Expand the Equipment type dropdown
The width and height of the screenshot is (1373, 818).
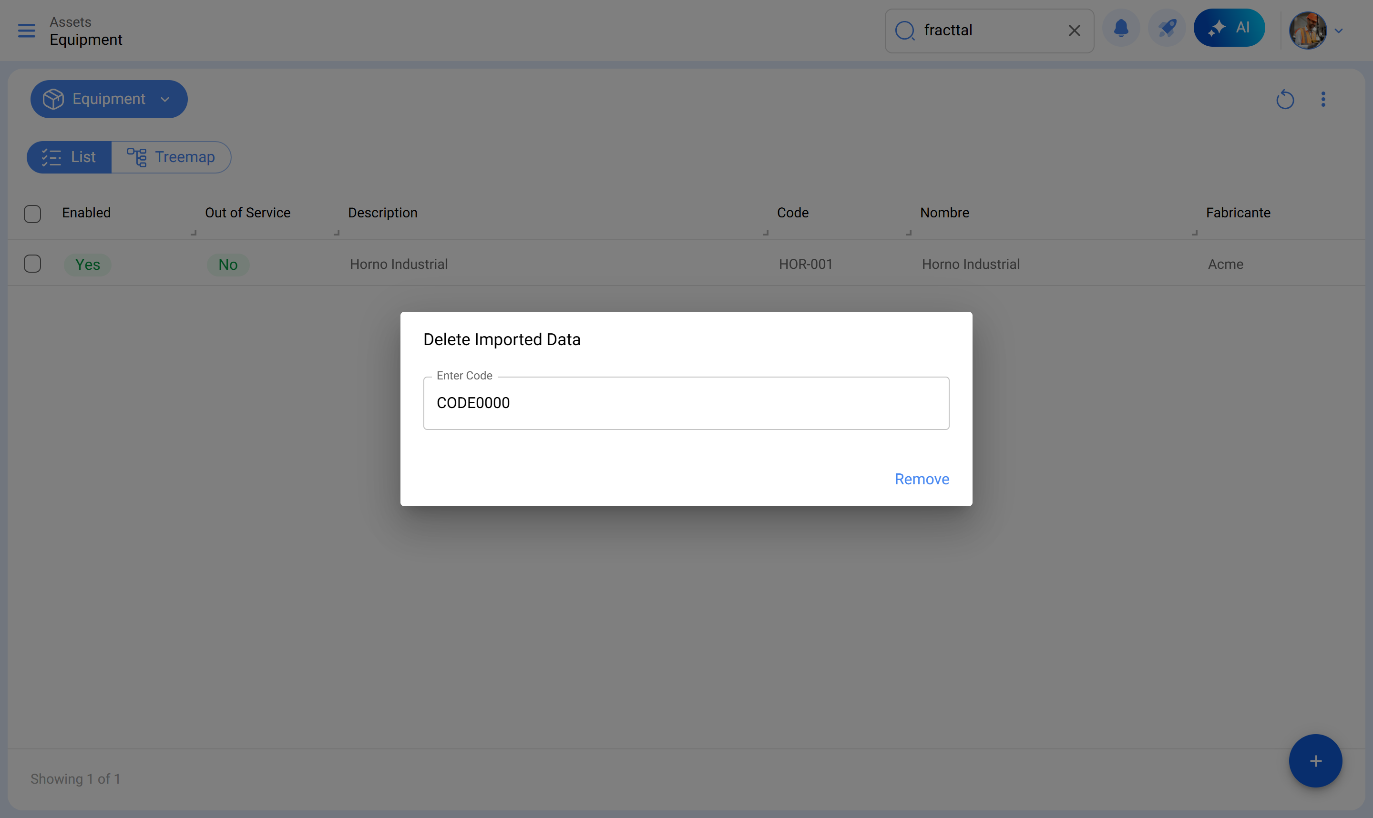click(109, 99)
